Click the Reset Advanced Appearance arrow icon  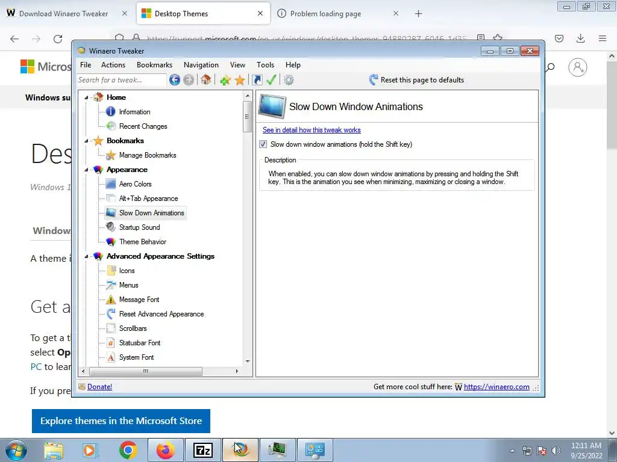coord(111,314)
